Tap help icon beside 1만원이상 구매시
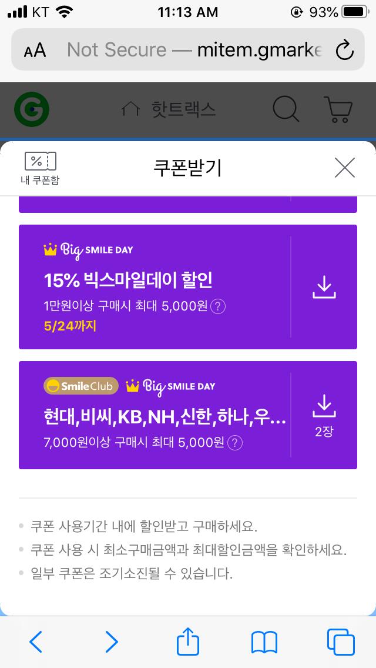 coord(218,306)
